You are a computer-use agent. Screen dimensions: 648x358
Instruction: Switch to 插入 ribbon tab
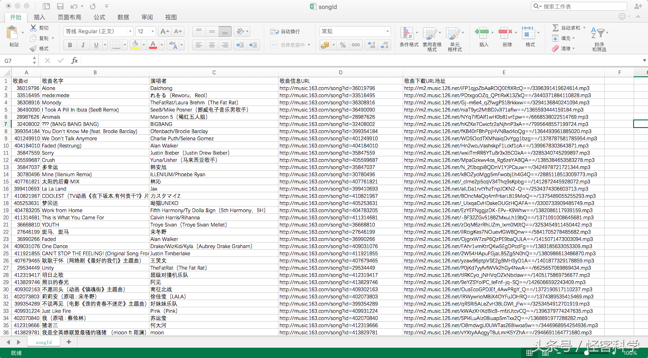[40, 17]
